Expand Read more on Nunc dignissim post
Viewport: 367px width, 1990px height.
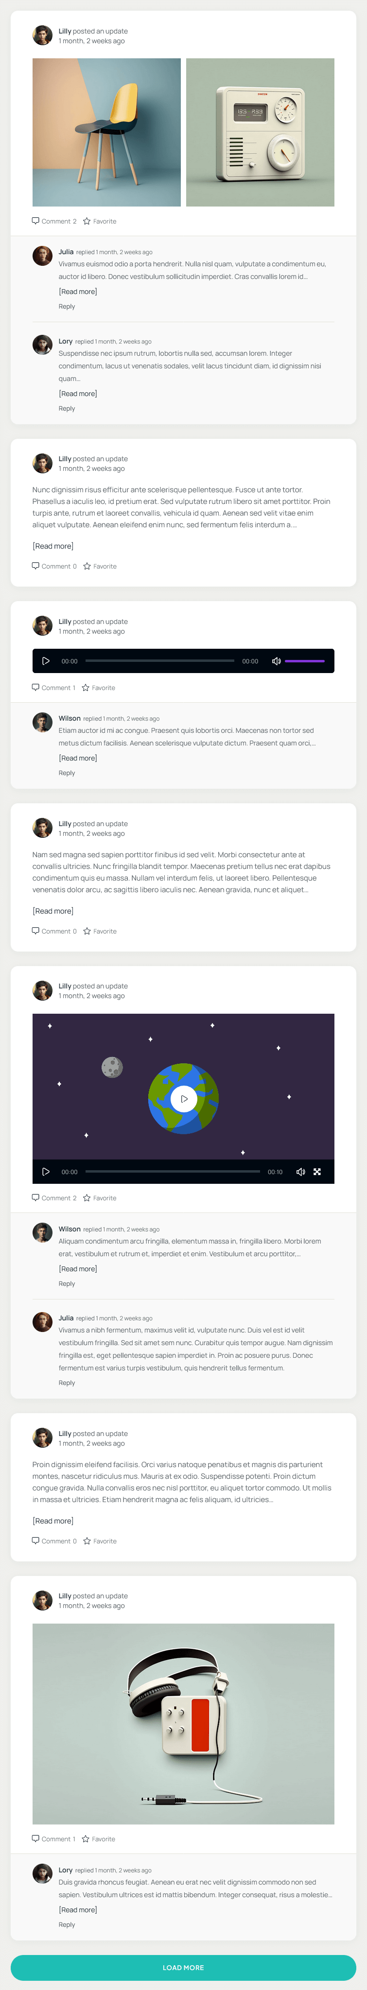(x=53, y=545)
